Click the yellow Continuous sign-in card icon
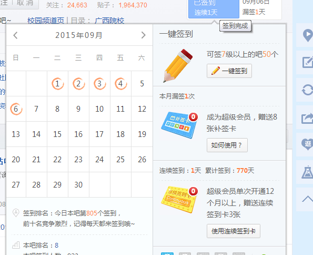Screen dimensions: 313x255 [179, 200]
